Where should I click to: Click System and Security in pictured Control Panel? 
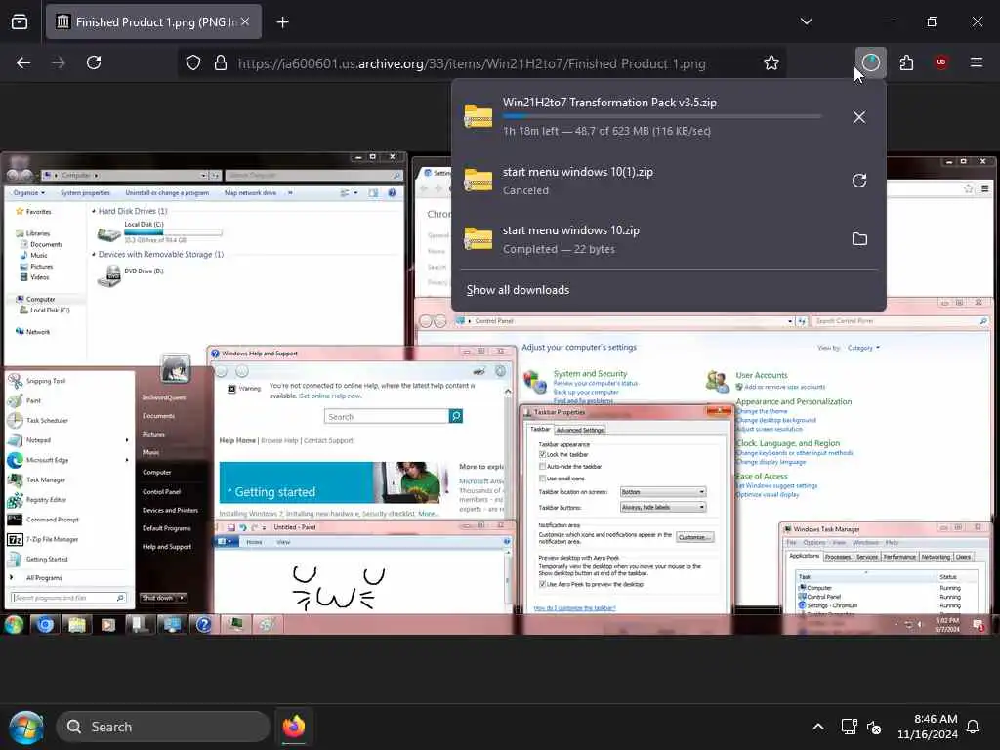(590, 374)
